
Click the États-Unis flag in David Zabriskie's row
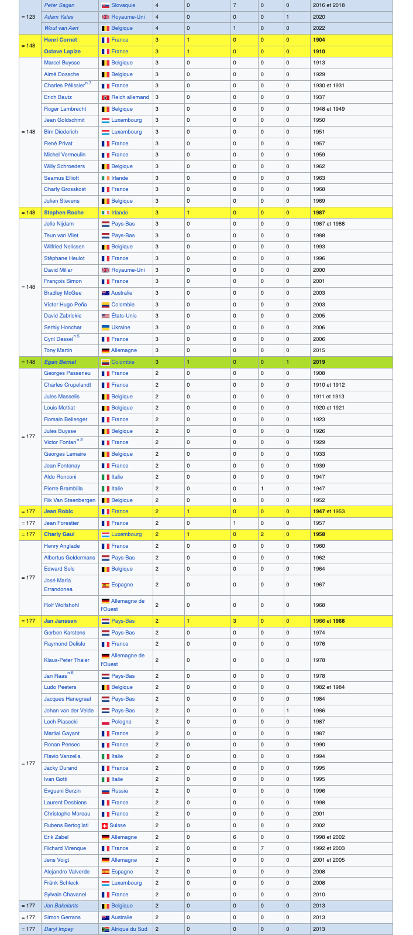click(105, 316)
